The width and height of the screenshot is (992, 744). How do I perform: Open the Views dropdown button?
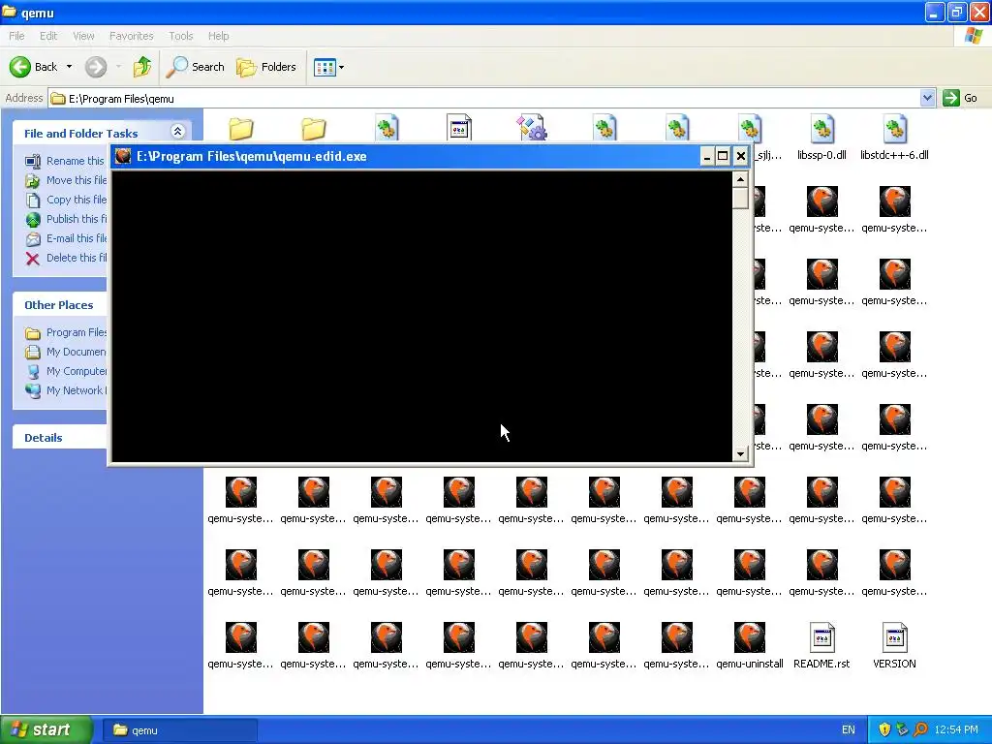[329, 67]
